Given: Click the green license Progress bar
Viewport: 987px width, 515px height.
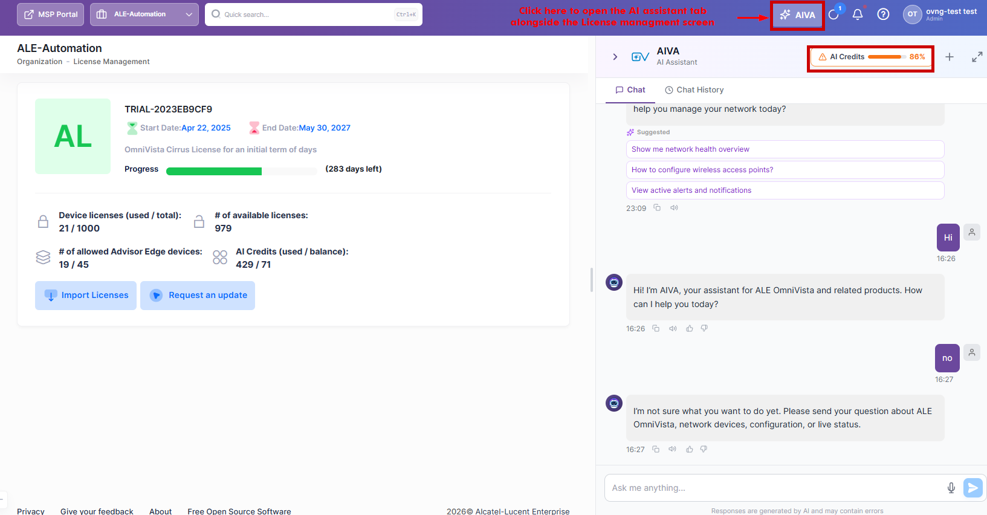Looking at the screenshot, I should click(x=241, y=171).
